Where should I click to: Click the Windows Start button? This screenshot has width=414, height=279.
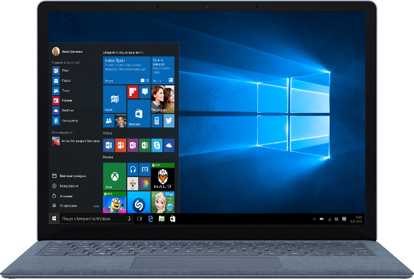point(54,219)
